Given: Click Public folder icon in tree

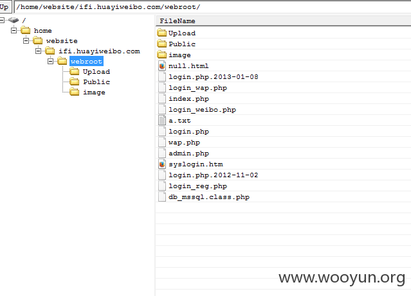Looking at the screenshot, I should pos(75,82).
